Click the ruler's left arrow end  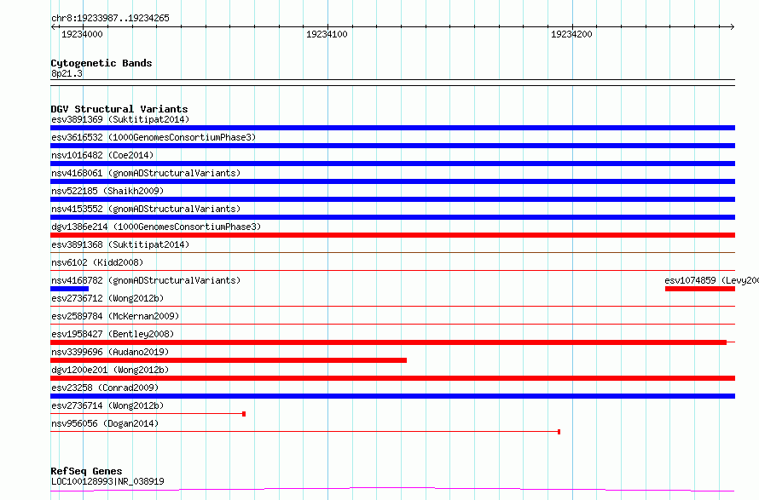click(53, 27)
